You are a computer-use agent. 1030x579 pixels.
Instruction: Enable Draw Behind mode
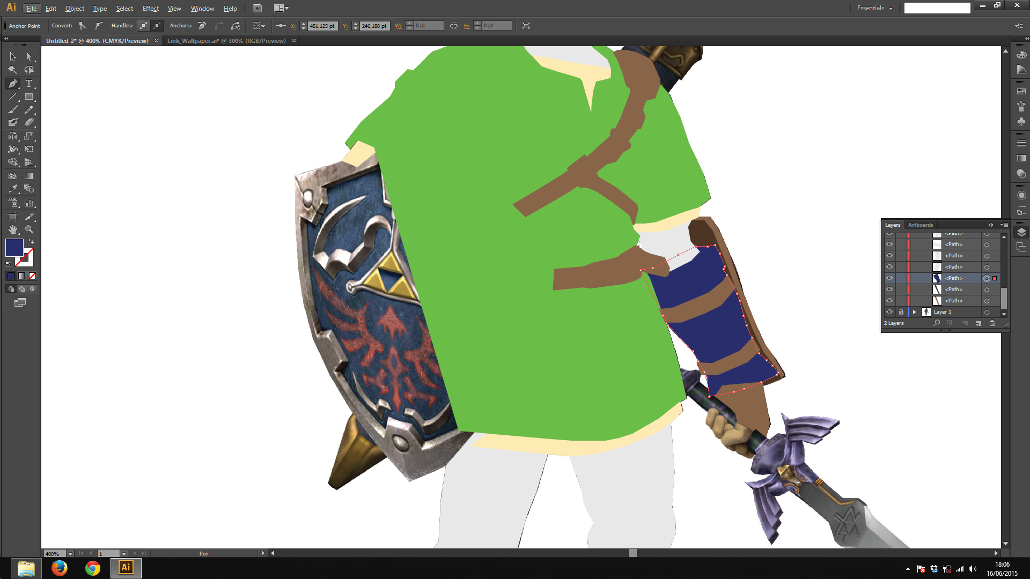pos(22,289)
